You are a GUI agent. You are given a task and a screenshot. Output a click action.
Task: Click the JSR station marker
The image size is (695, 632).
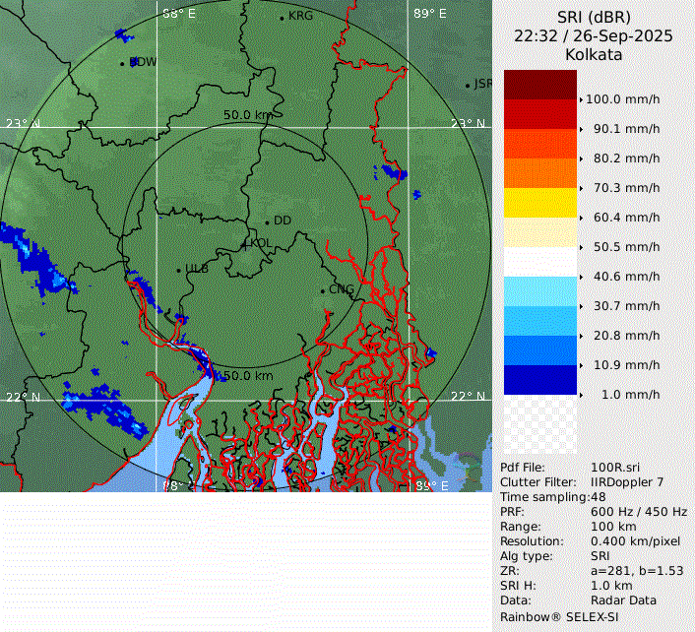tap(469, 85)
